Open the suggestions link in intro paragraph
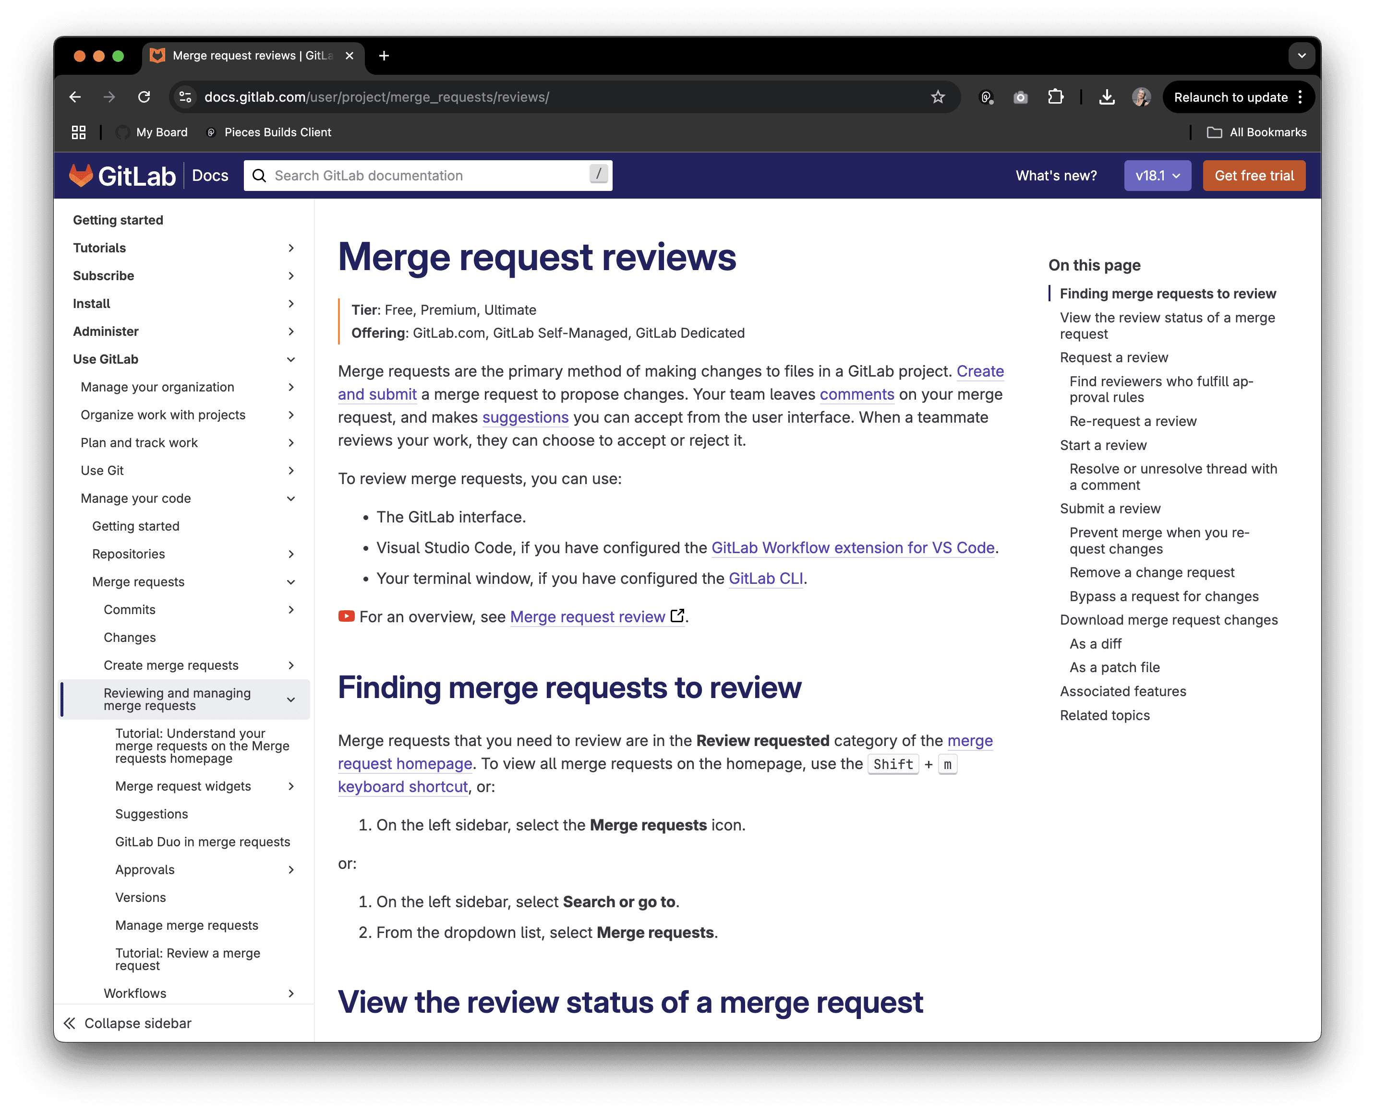Image resolution: width=1375 pixels, height=1113 pixels. pyautogui.click(x=525, y=417)
